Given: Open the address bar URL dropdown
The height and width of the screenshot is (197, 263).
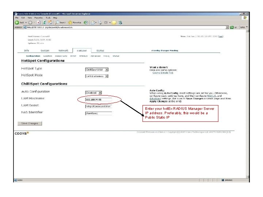Looking at the screenshot, I should click(x=227, y=27).
